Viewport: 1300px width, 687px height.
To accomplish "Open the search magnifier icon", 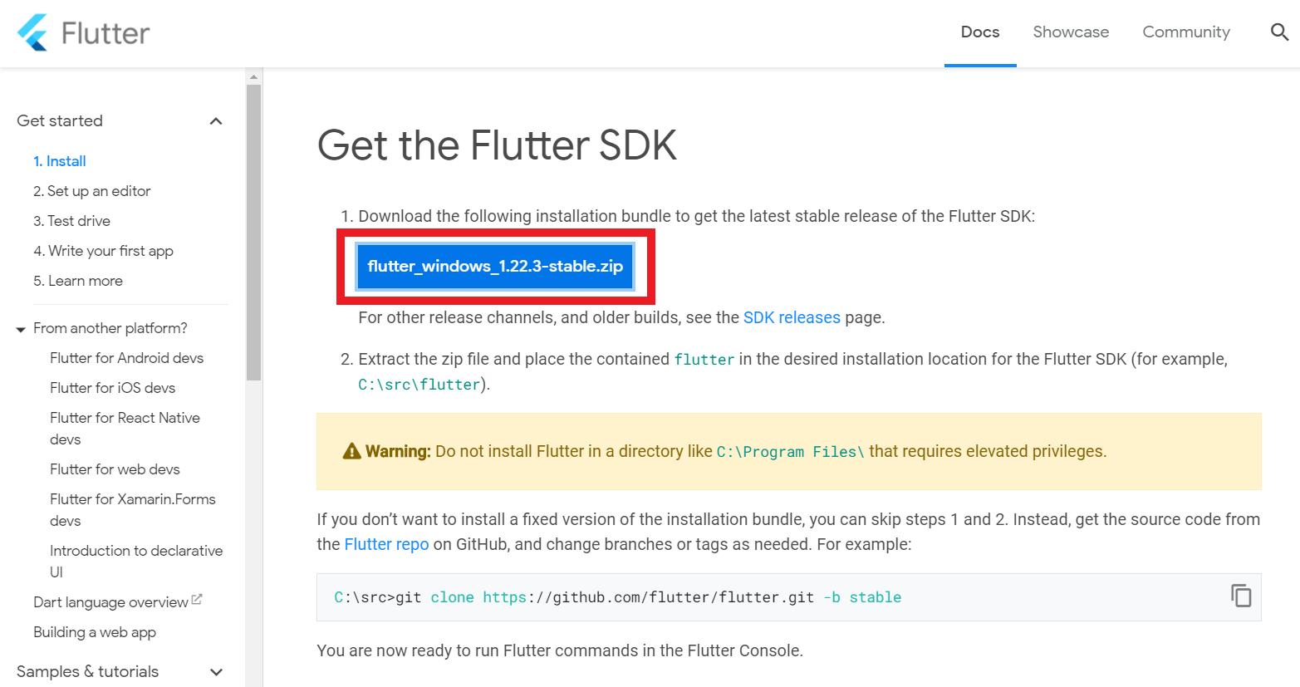I will (x=1279, y=32).
